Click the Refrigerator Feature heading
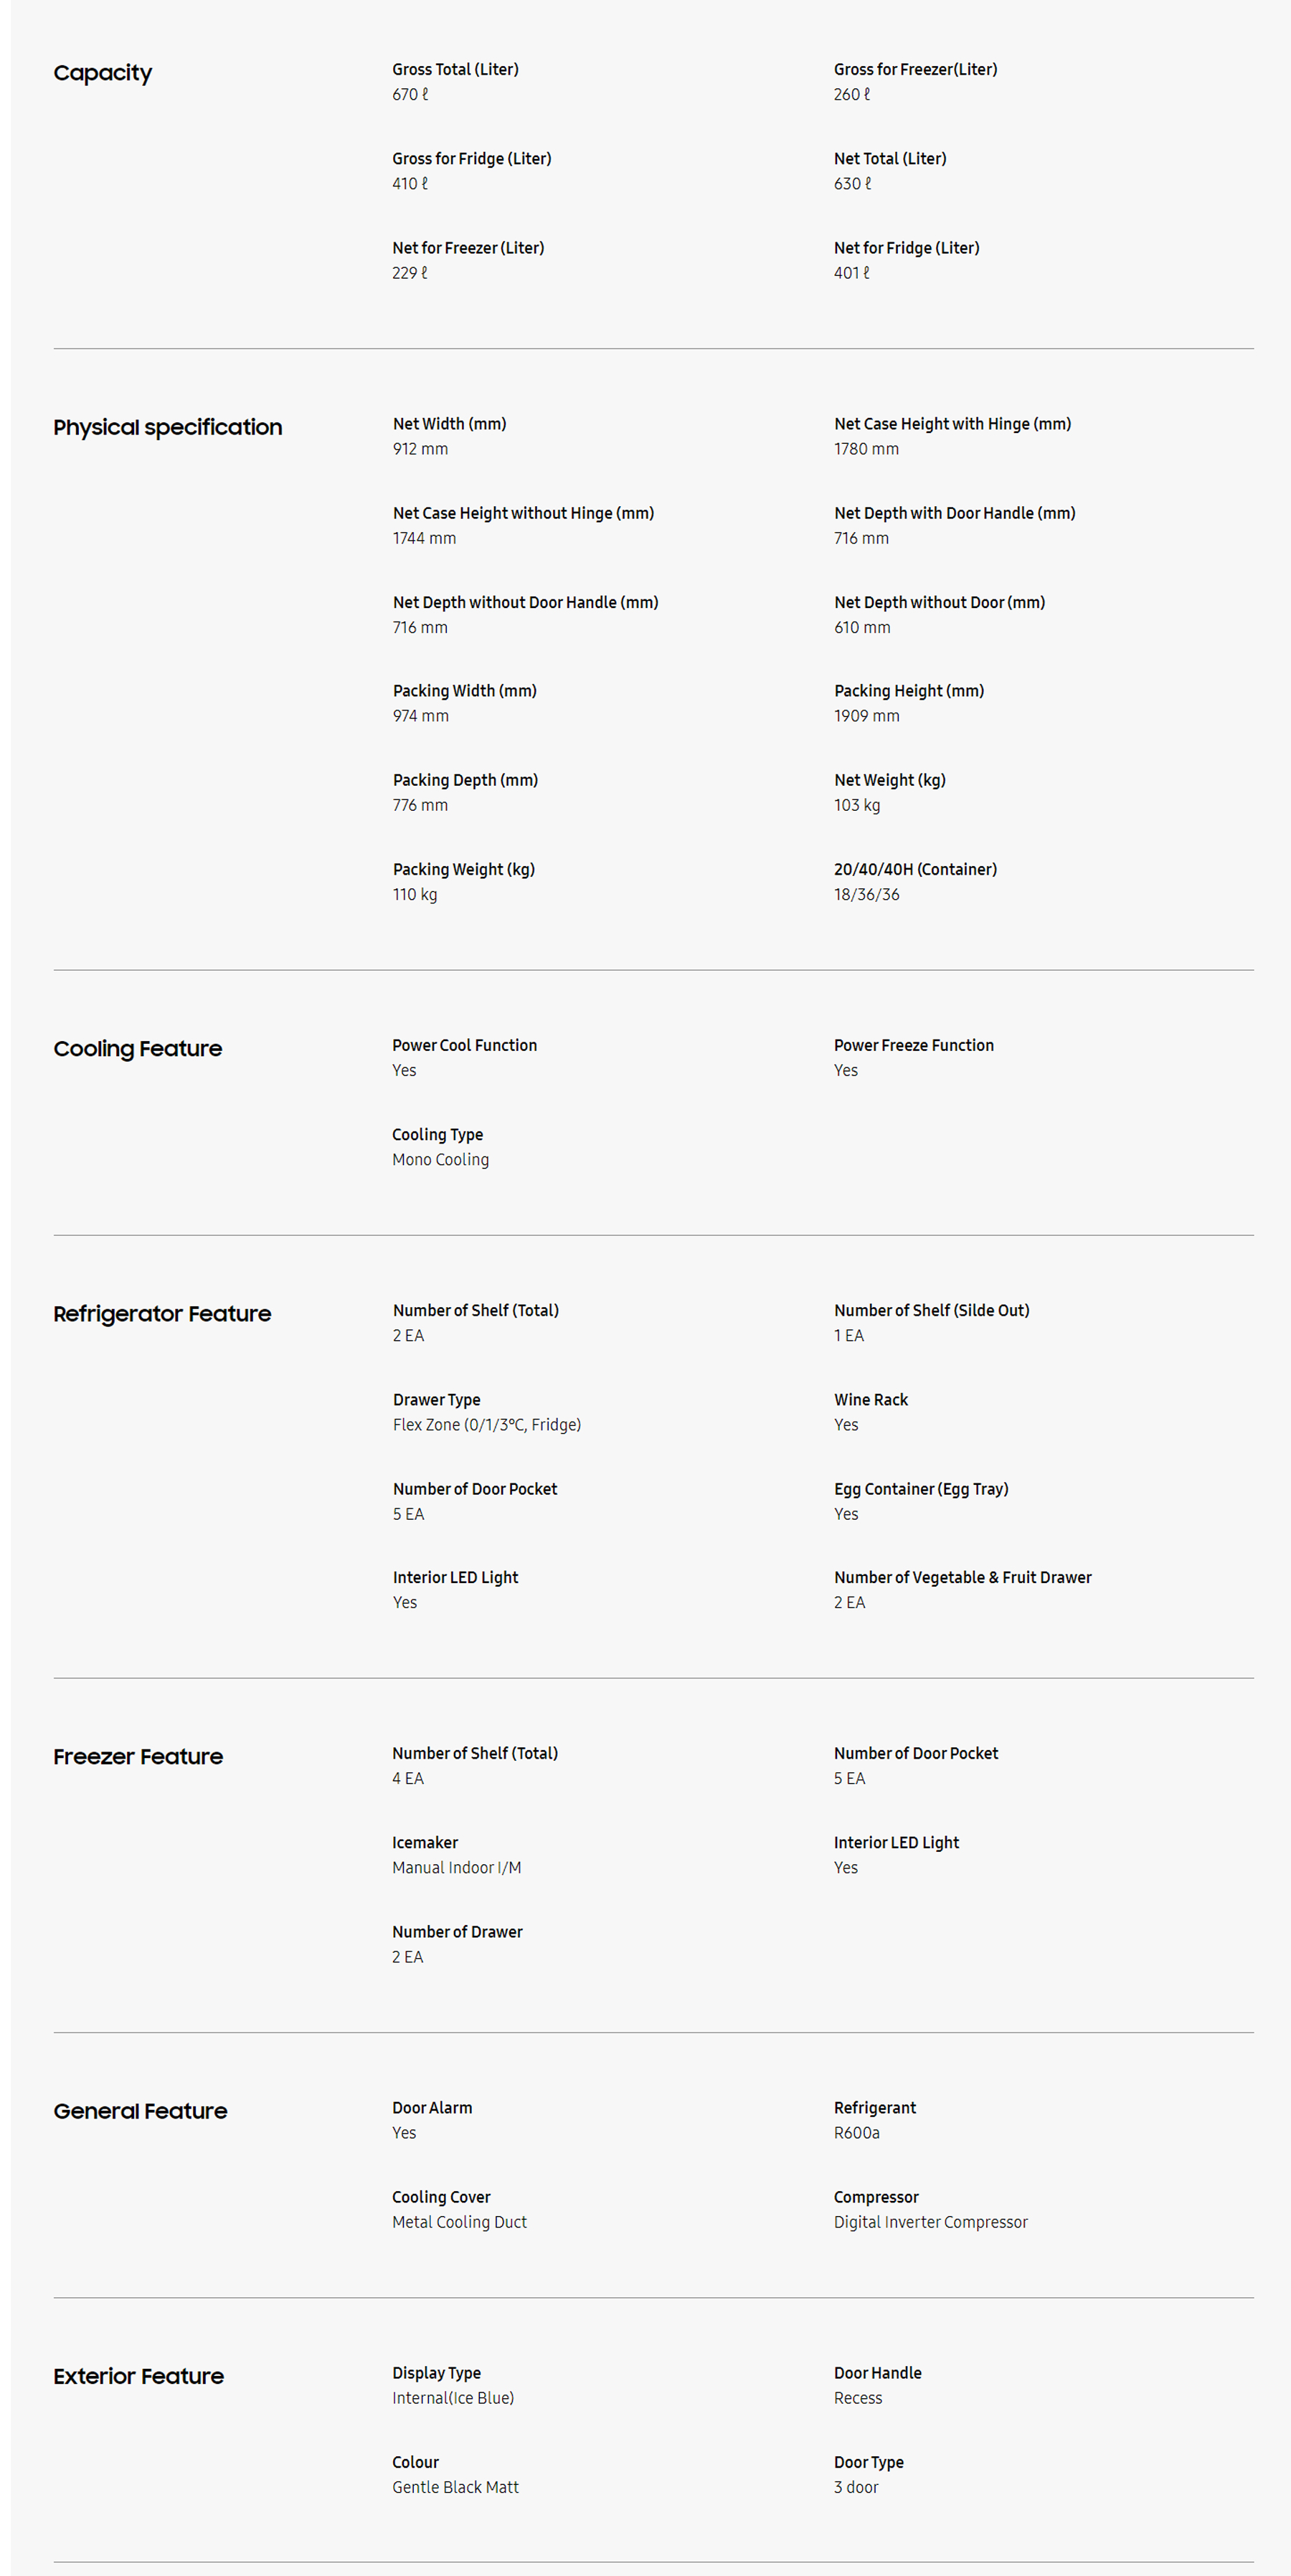 click(162, 1313)
